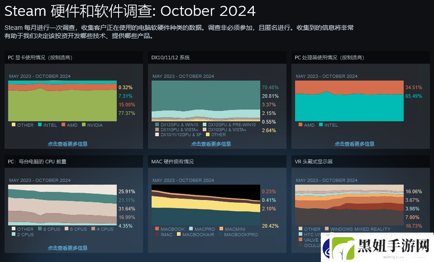Click the 70.48% value in DX panel

tap(270, 87)
